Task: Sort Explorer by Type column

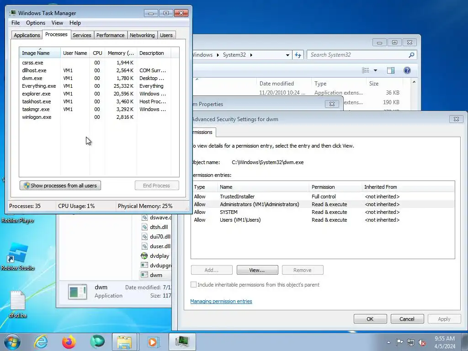Action: 339,84
